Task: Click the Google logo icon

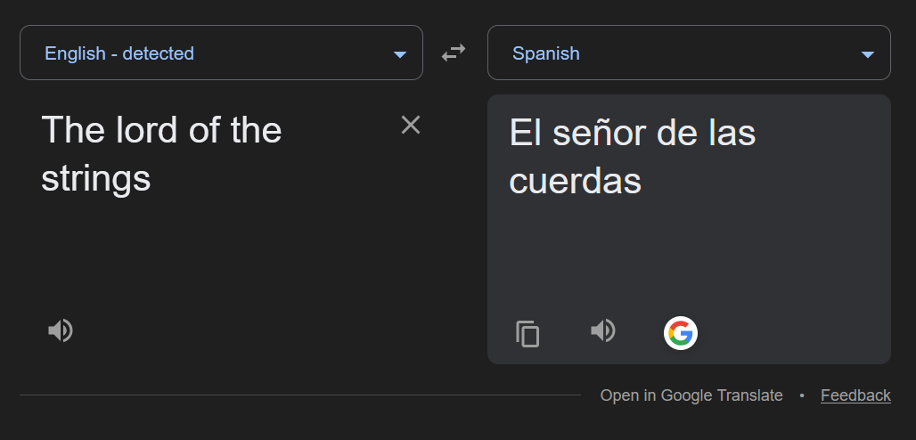Action: [680, 333]
